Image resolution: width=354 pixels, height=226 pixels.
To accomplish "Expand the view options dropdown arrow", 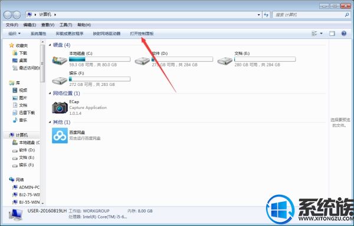I will click(x=322, y=34).
